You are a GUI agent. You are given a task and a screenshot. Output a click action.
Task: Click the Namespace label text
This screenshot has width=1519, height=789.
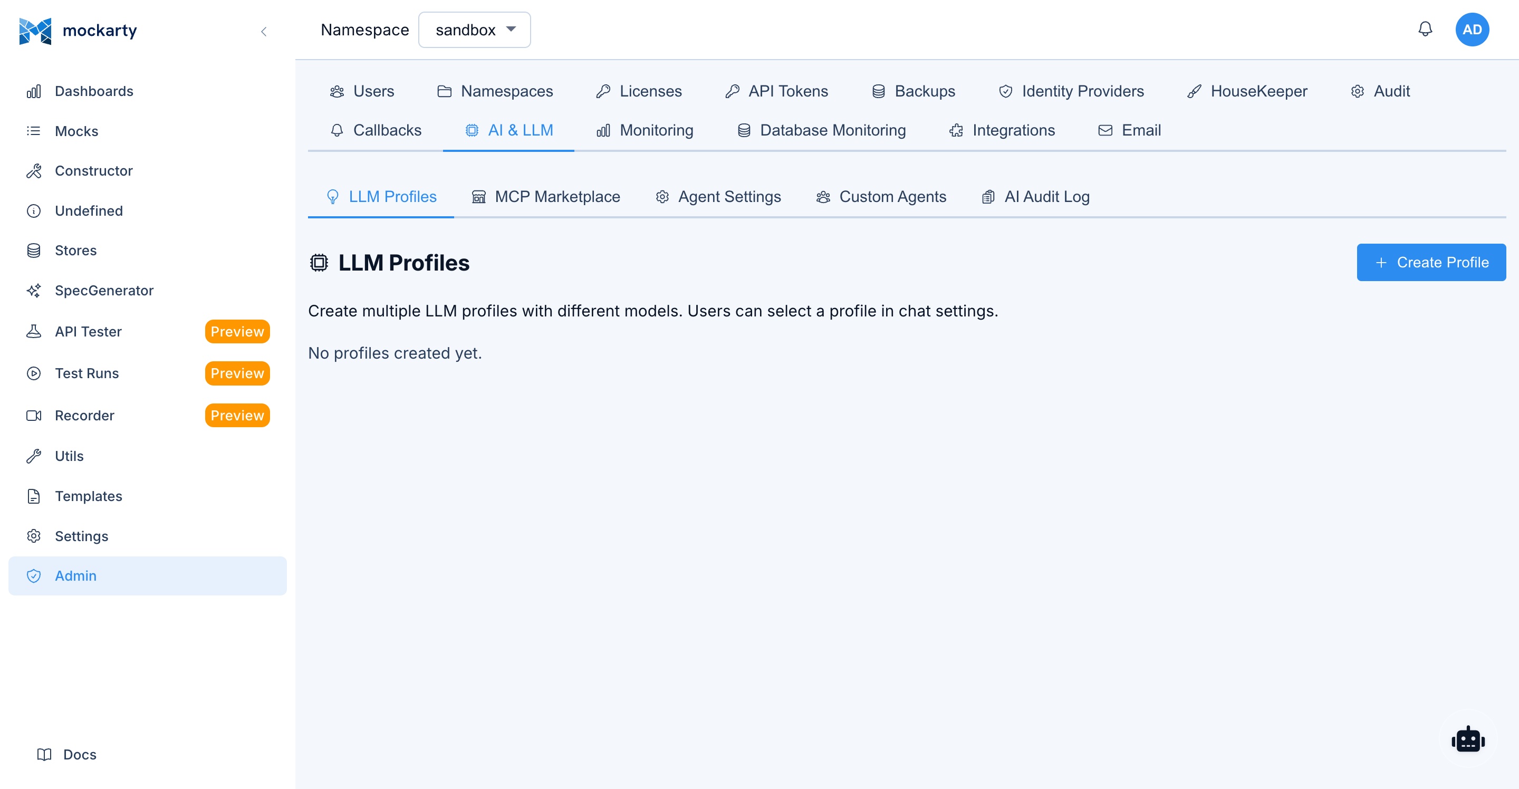364,30
